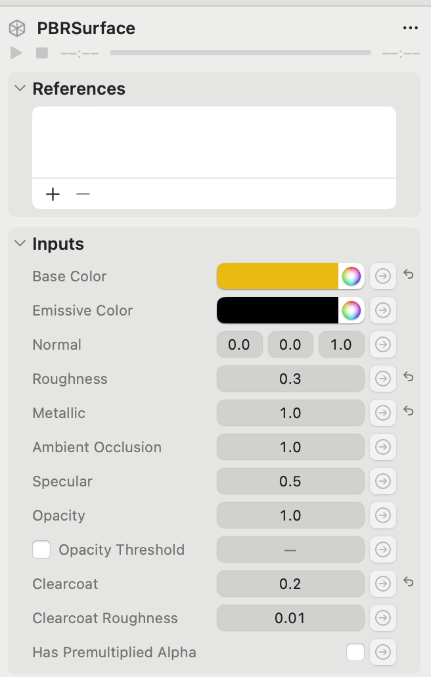Open the ellipsis options menu
Screen dimensions: 431x677
coord(411,28)
